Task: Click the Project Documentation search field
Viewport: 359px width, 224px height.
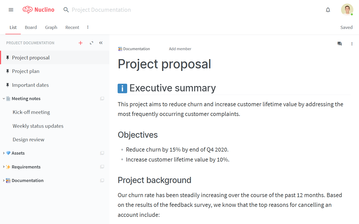Action: [x=101, y=10]
